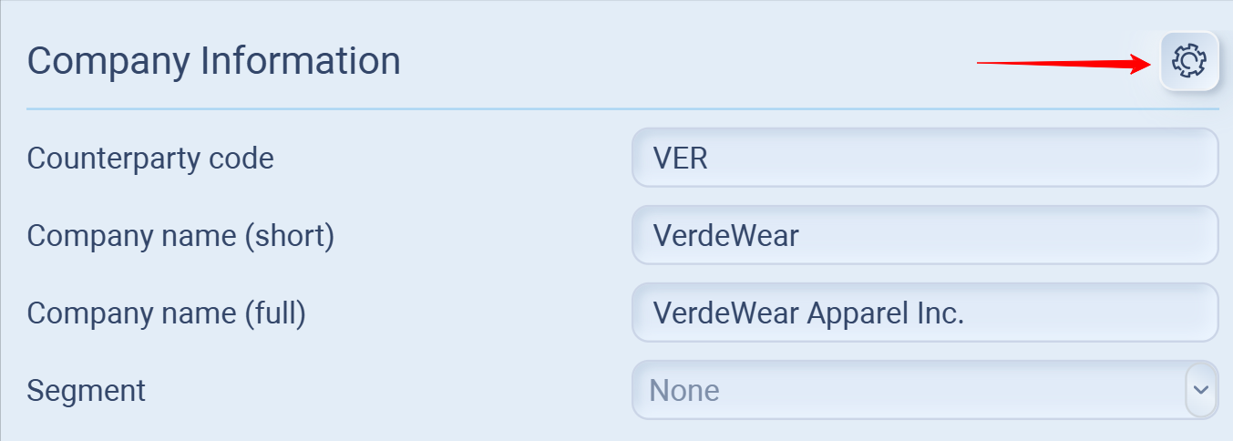Click empty space right of 'VER' value
1233x441 pixels.
click(957, 159)
